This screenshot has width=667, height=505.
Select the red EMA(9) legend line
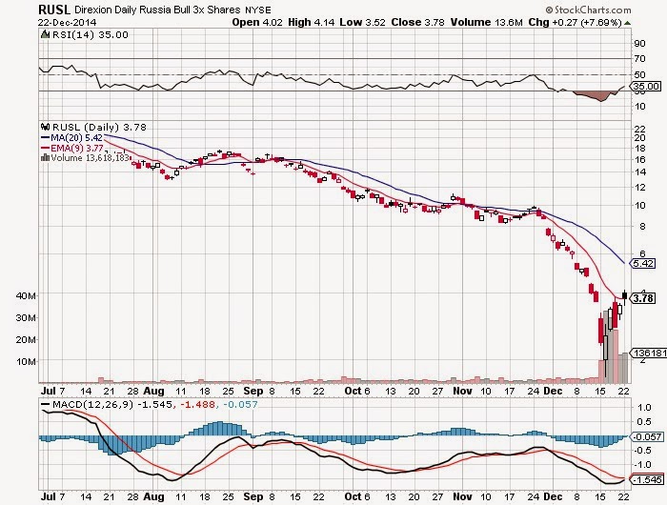point(45,148)
